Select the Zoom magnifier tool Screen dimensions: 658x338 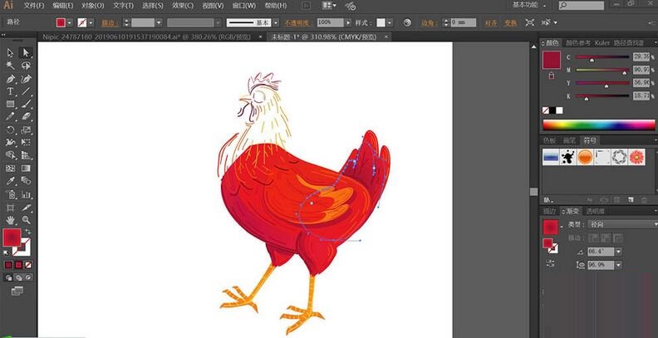26,220
